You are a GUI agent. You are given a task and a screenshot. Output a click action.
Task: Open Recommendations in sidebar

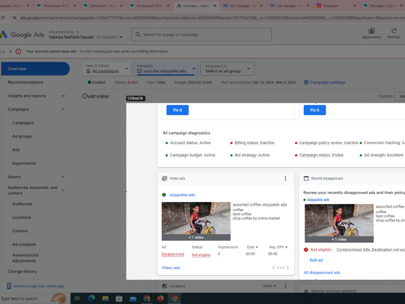coord(26,82)
